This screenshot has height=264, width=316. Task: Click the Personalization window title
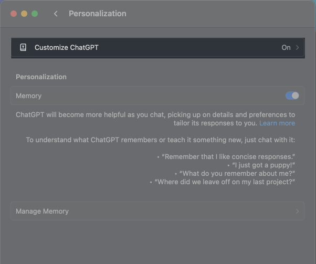pos(97,14)
